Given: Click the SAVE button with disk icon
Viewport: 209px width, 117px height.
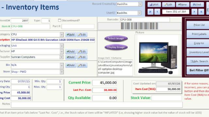Looking at the screenshot, I should click(x=154, y=5).
